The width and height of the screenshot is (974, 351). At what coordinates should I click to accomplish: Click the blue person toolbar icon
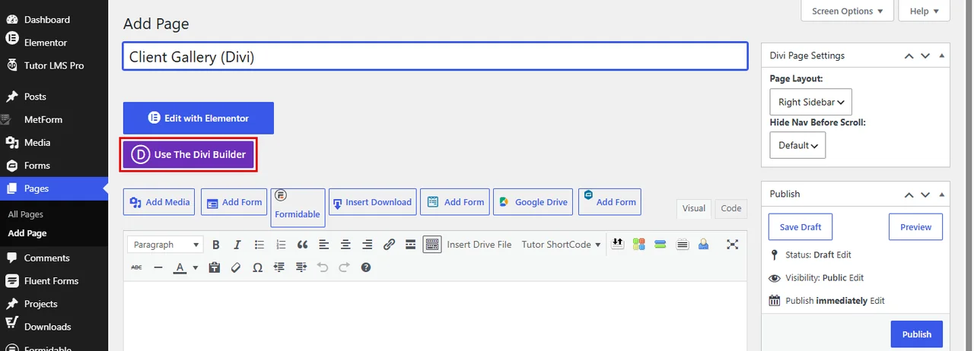(704, 245)
